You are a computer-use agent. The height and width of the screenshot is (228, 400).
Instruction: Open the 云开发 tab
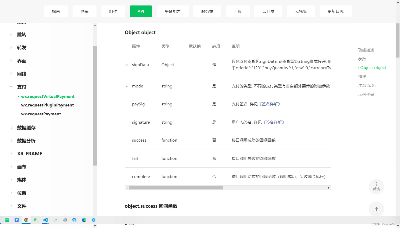tap(269, 11)
